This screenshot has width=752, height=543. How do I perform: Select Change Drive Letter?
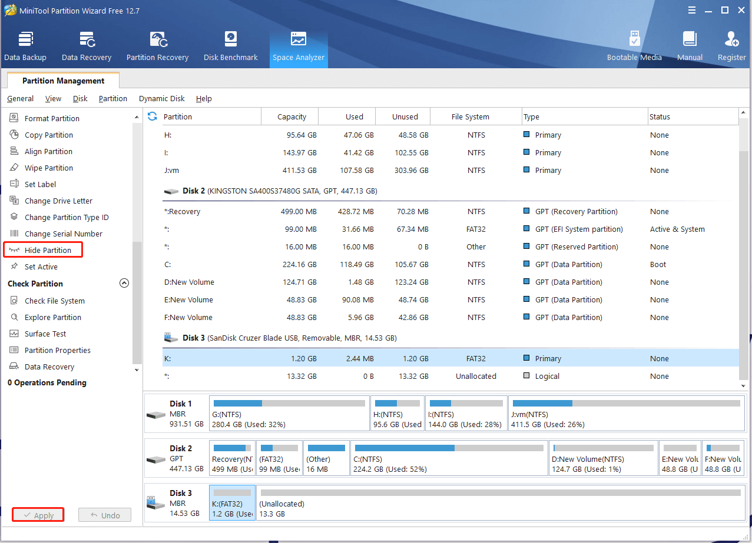tap(58, 201)
